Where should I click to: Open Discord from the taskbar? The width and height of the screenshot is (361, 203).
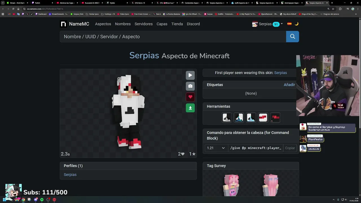36,200
